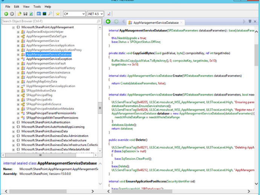This screenshot has height=195, width=260.
Task: Select AppManagementDataSetType in the tree
Action: [x=46, y=36]
